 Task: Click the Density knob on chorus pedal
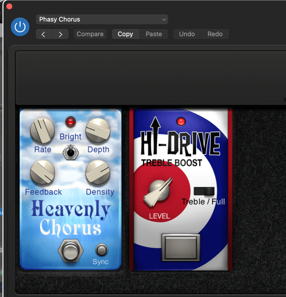(x=98, y=173)
